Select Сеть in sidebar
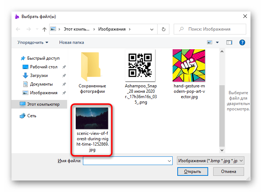 (28, 116)
